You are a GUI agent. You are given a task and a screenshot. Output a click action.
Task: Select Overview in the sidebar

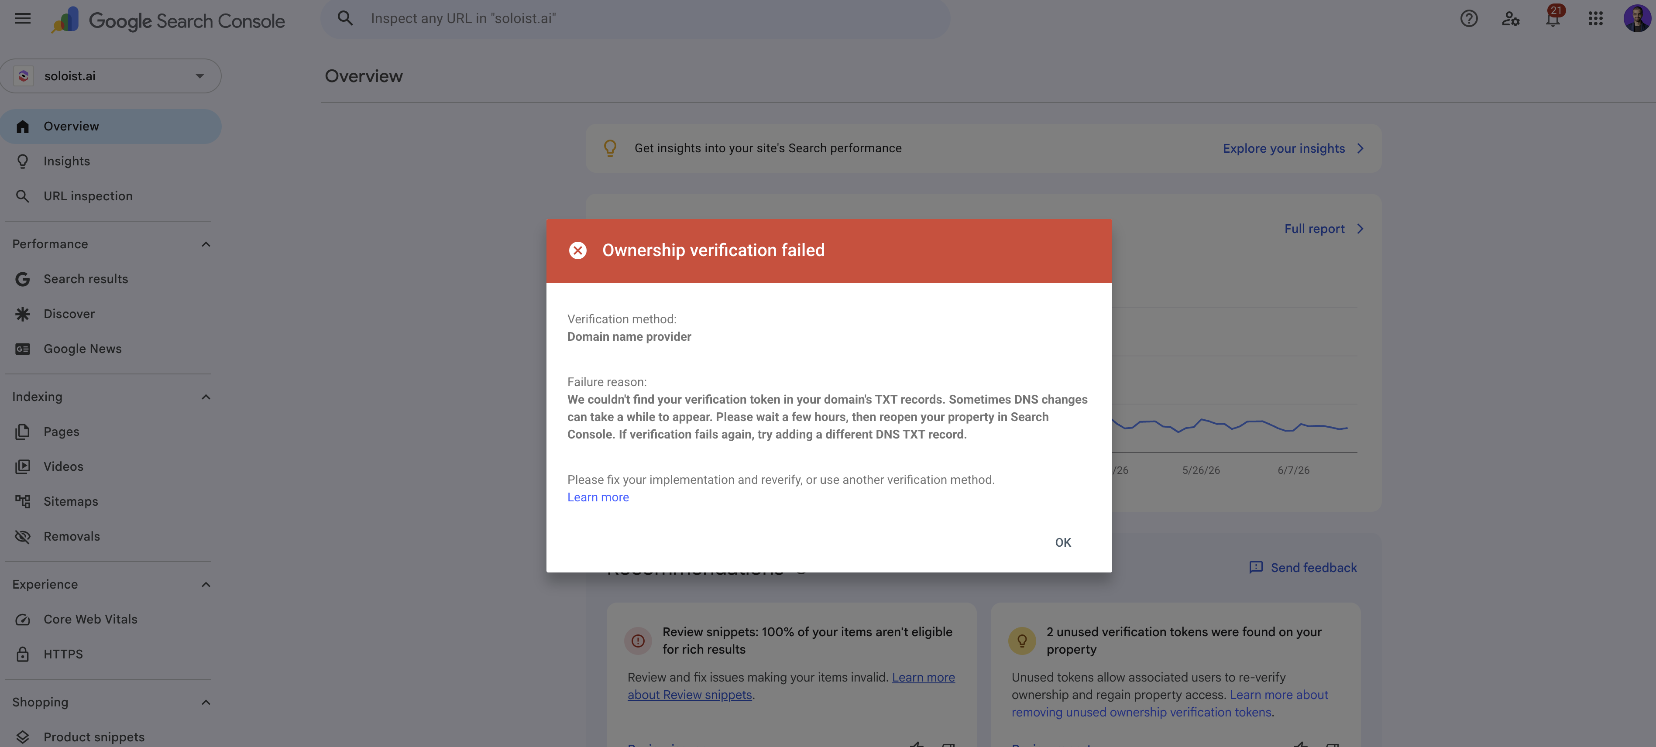(110, 127)
